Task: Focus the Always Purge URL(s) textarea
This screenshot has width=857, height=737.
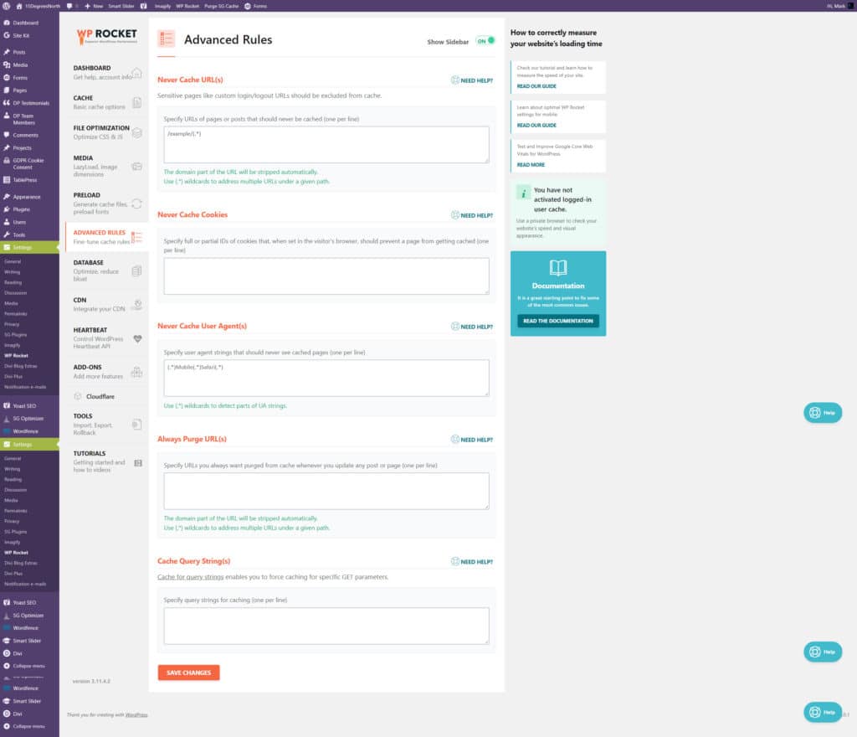Action: 326,491
